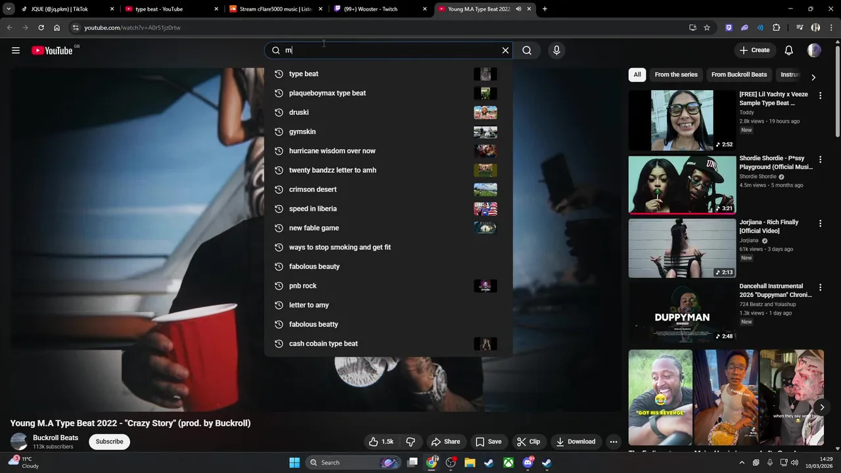
Task: Save the video to a playlist
Action: pyautogui.click(x=488, y=441)
